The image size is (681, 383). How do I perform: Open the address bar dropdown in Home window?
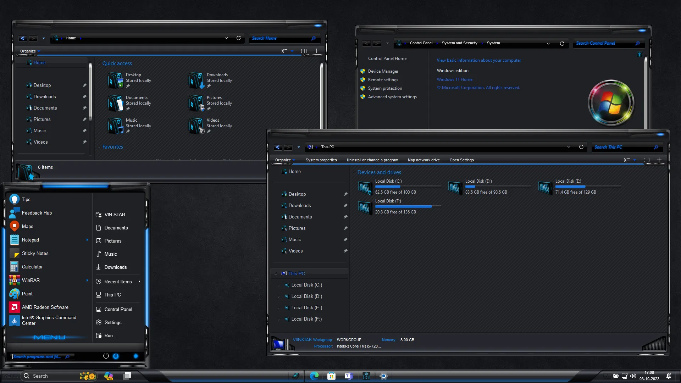pyautogui.click(x=226, y=38)
